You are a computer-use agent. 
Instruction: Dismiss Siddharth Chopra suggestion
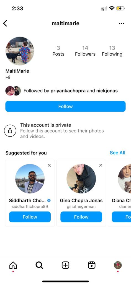pos(49,165)
